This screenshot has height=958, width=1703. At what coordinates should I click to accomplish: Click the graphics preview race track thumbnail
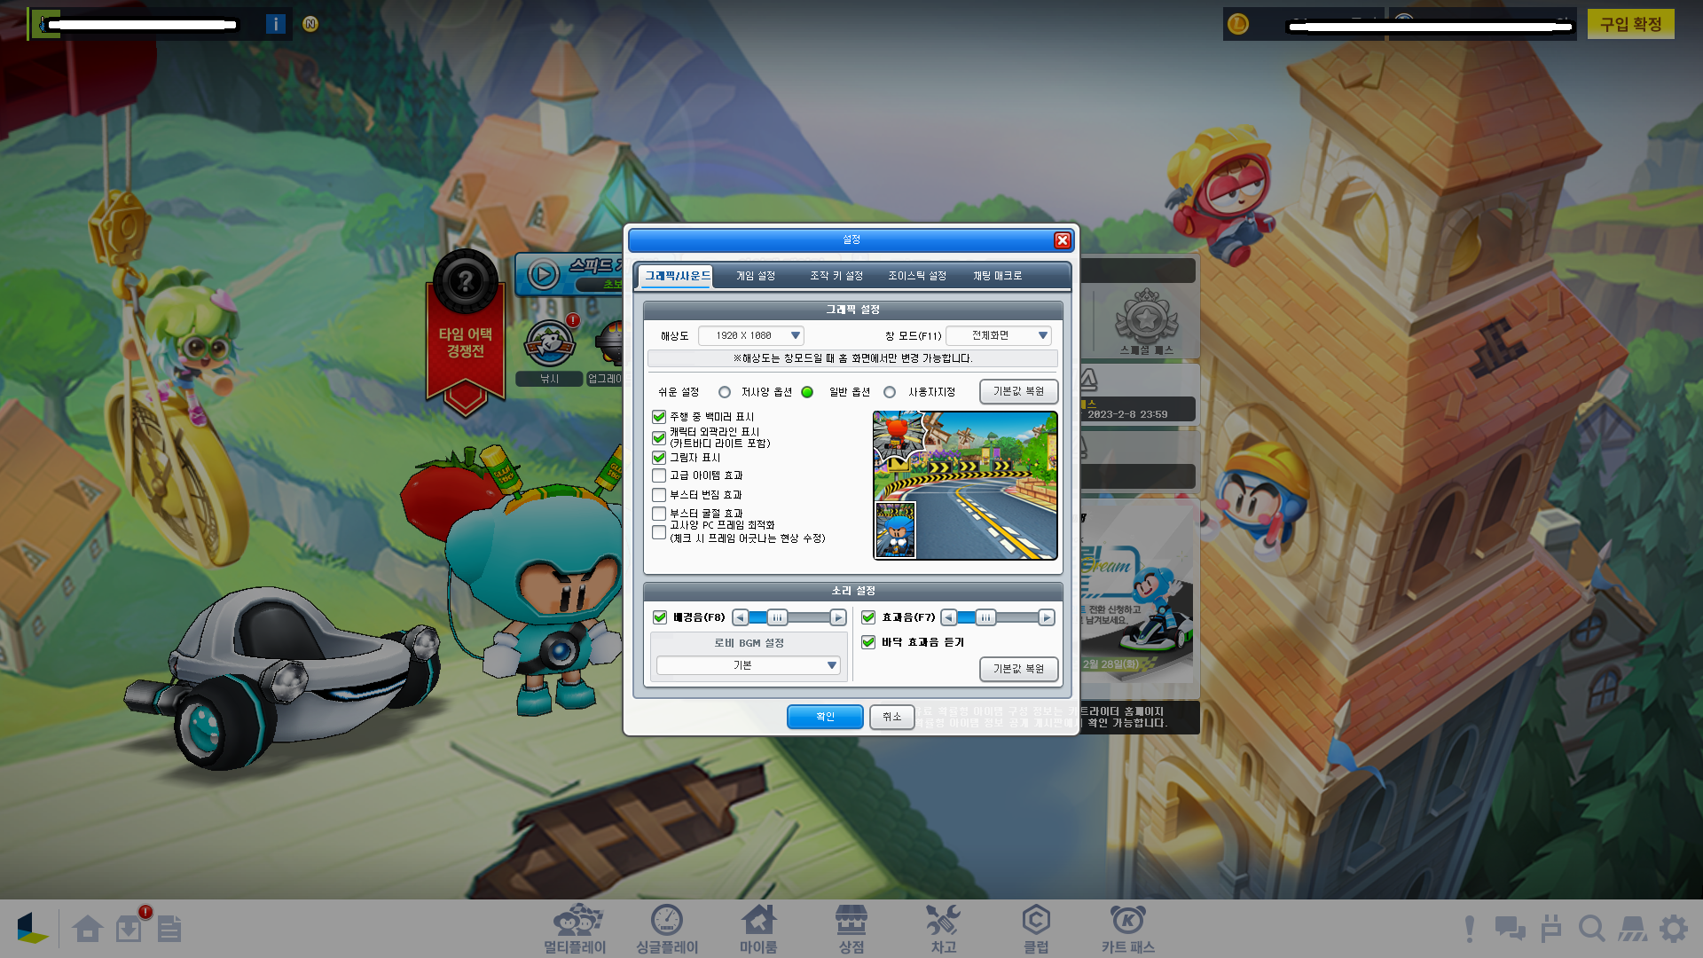click(965, 485)
